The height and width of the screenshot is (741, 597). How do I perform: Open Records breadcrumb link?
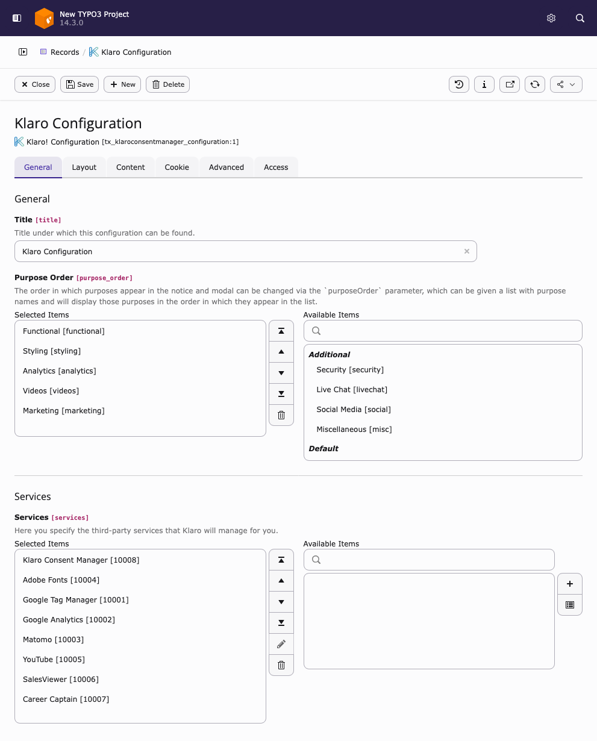[x=60, y=52]
